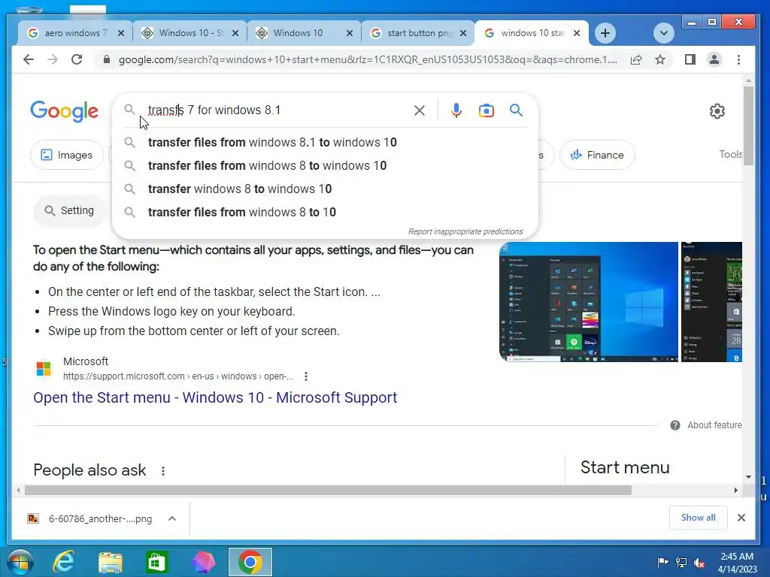Share this page via the share icon
This screenshot has width=770, height=577.
(636, 60)
